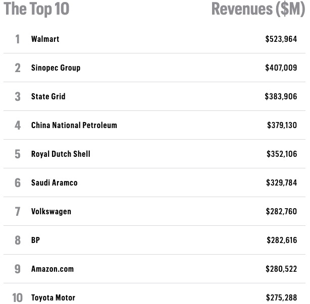
Task: Open the Saudi Aramco listing
Action: click(54, 183)
